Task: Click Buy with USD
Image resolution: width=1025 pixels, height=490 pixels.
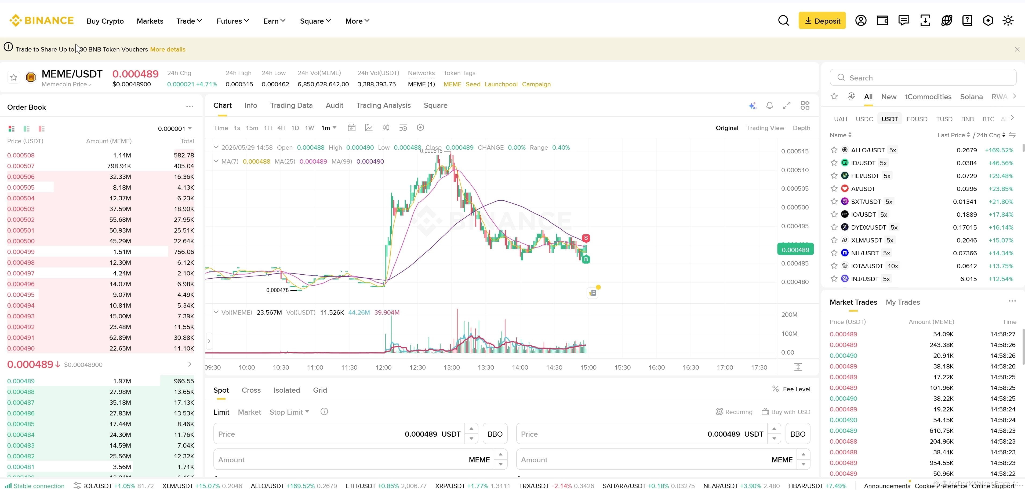Action: 786,412
